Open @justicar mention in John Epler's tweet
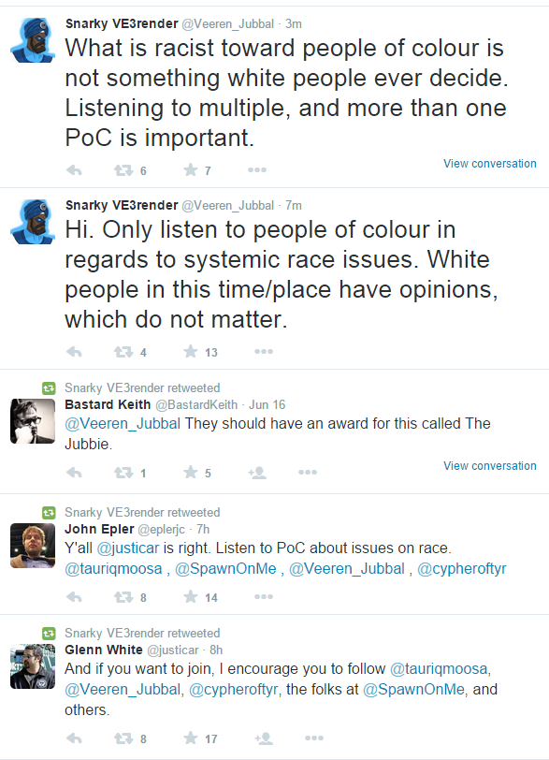This screenshot has height=760, width=549. pos(128,548)
